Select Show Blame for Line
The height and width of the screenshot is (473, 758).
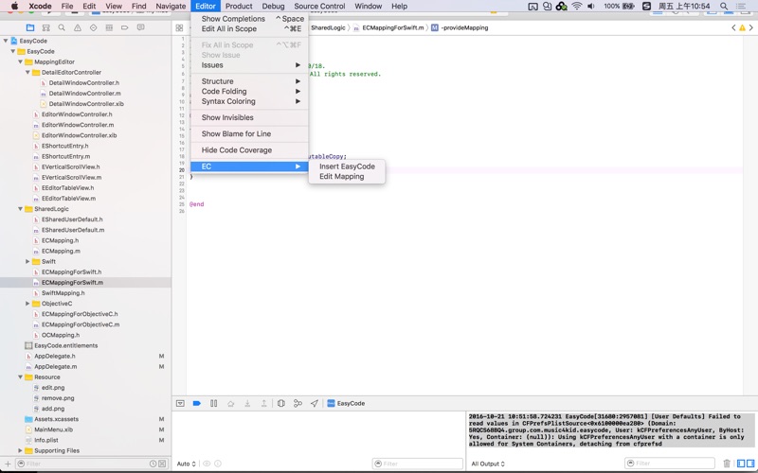click(249, 133)
